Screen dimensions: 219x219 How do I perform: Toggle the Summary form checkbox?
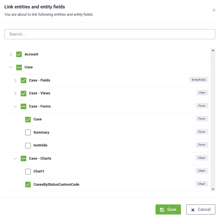tap(28, 132)
